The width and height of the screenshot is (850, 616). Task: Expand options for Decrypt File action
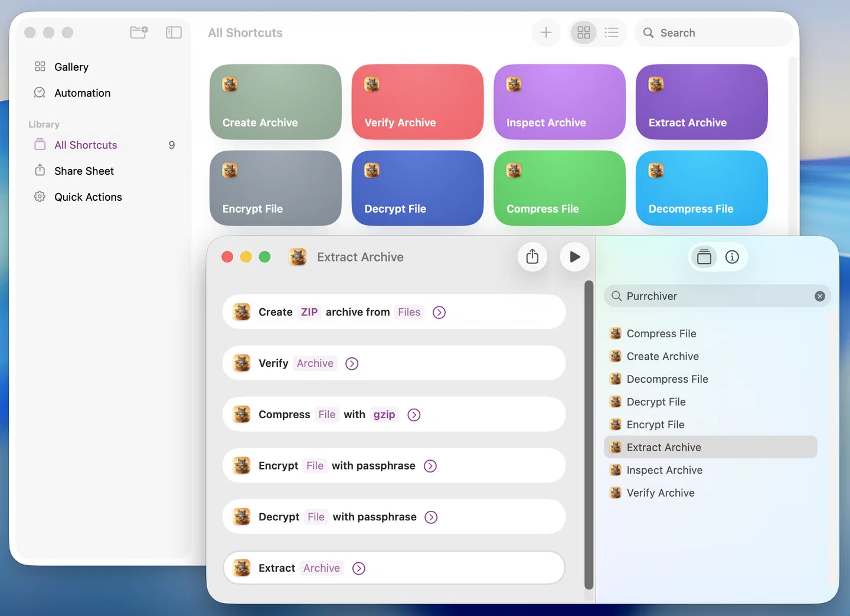tap(431, 517)
